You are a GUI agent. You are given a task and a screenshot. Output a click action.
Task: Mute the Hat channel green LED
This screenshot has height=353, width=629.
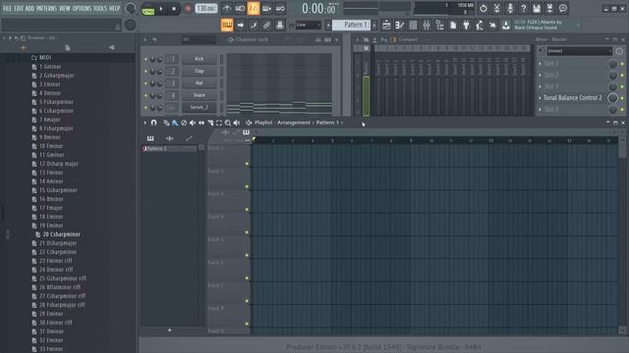click(145, 83)
